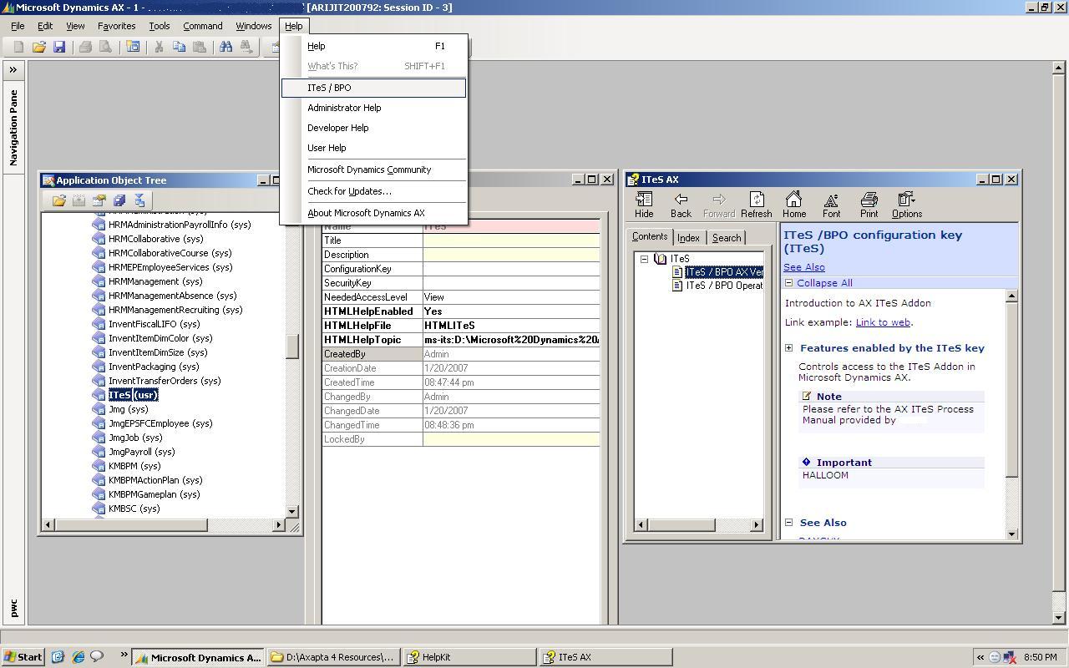
Task: Click the Start button
Action: pos(23,657)
